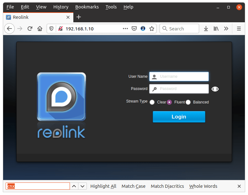Toggle password visibility eye icon
248x195 pixels.
tap(215, 89)
